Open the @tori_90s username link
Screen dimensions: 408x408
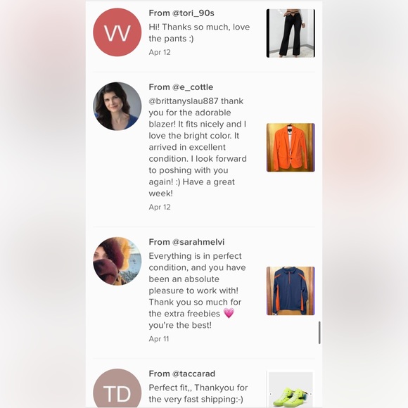click(x=193, y=13)
